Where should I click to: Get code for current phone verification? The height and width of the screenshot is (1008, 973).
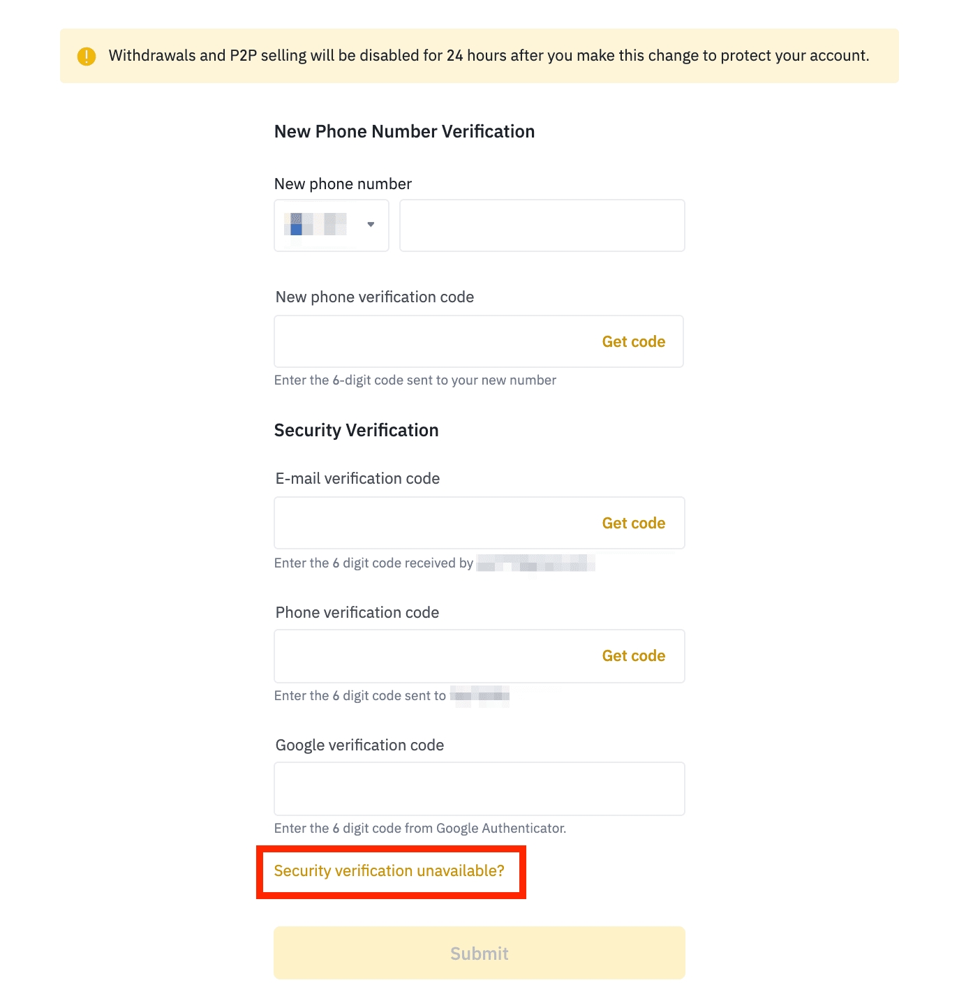[x=633, y=656]
